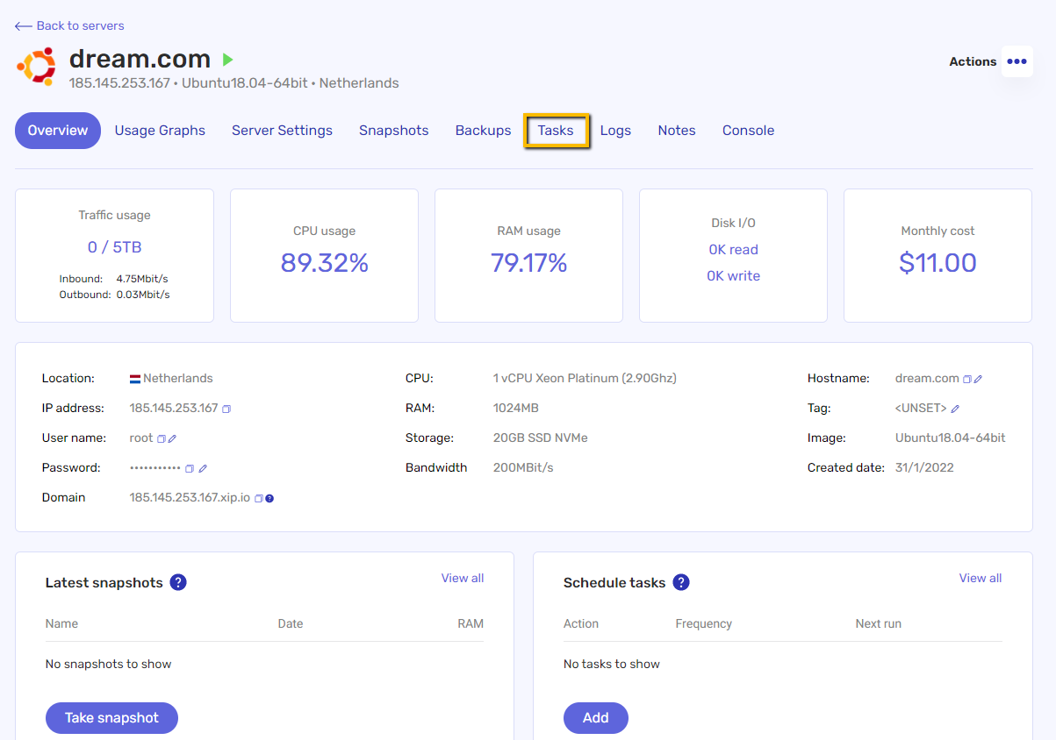1056x740 pixels.
Task: Open help icon beside the domain
Action: [x=269, y=498]
